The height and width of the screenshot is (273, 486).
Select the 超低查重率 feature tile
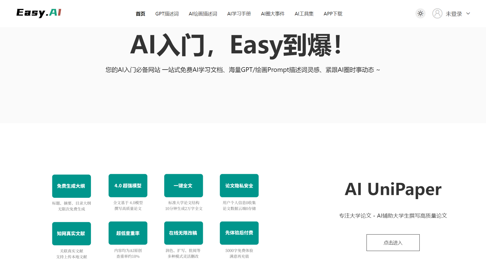128,233
